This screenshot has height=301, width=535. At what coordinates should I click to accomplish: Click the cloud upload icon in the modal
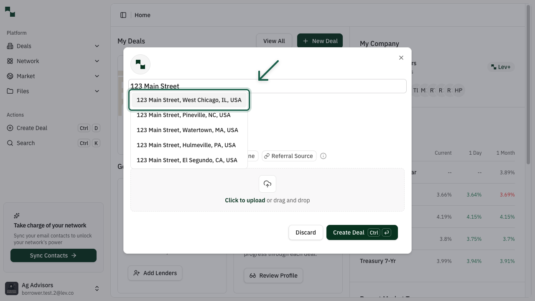[x=267, y=184]
